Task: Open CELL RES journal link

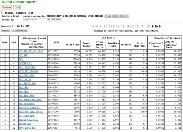Action: [x=24, y=88]
